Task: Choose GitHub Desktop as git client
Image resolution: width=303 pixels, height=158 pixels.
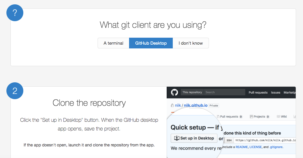Action: (151, 43)
